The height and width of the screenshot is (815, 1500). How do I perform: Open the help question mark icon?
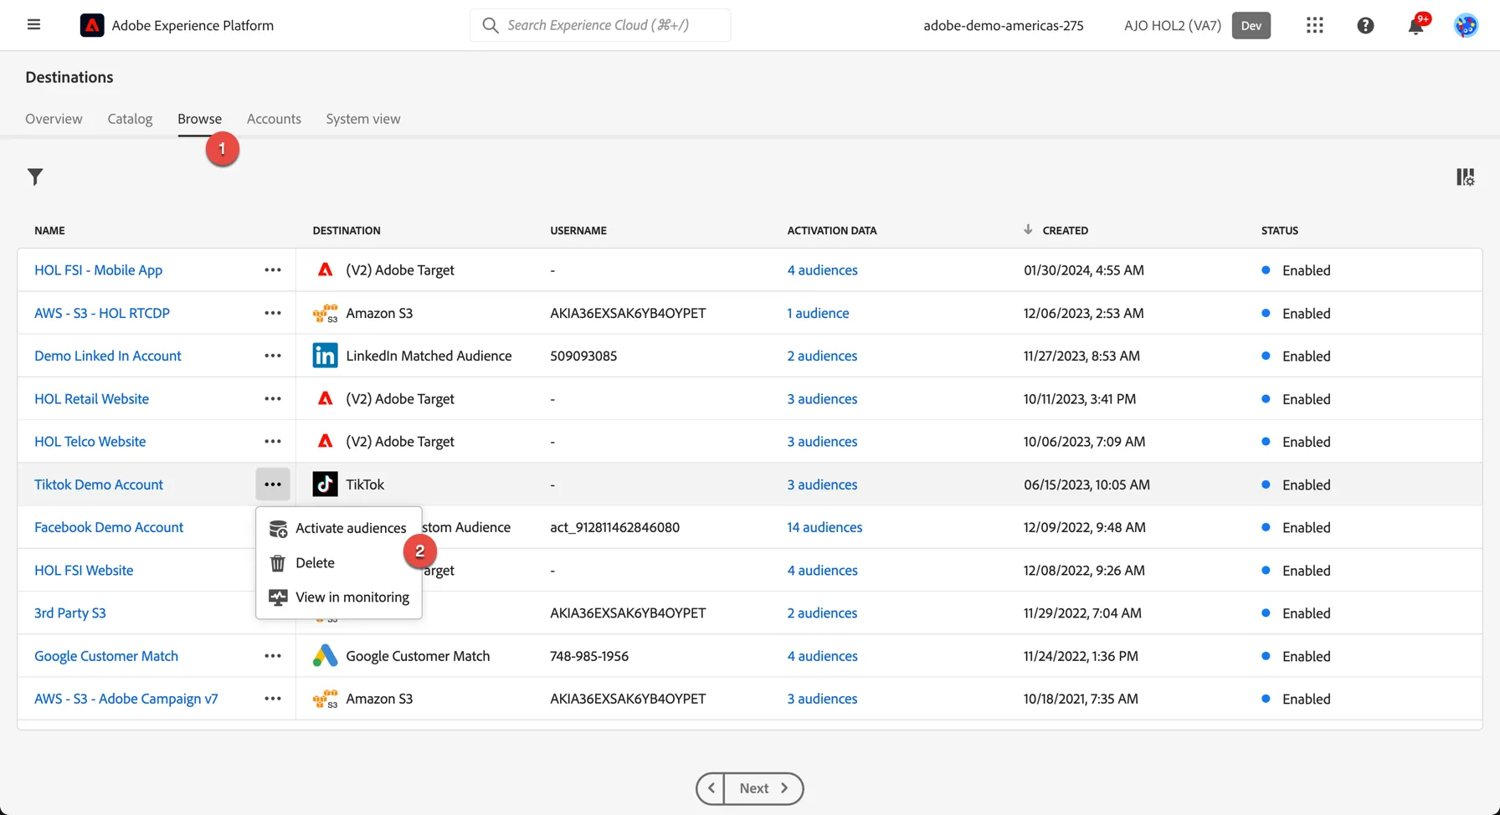[1365, 25]
